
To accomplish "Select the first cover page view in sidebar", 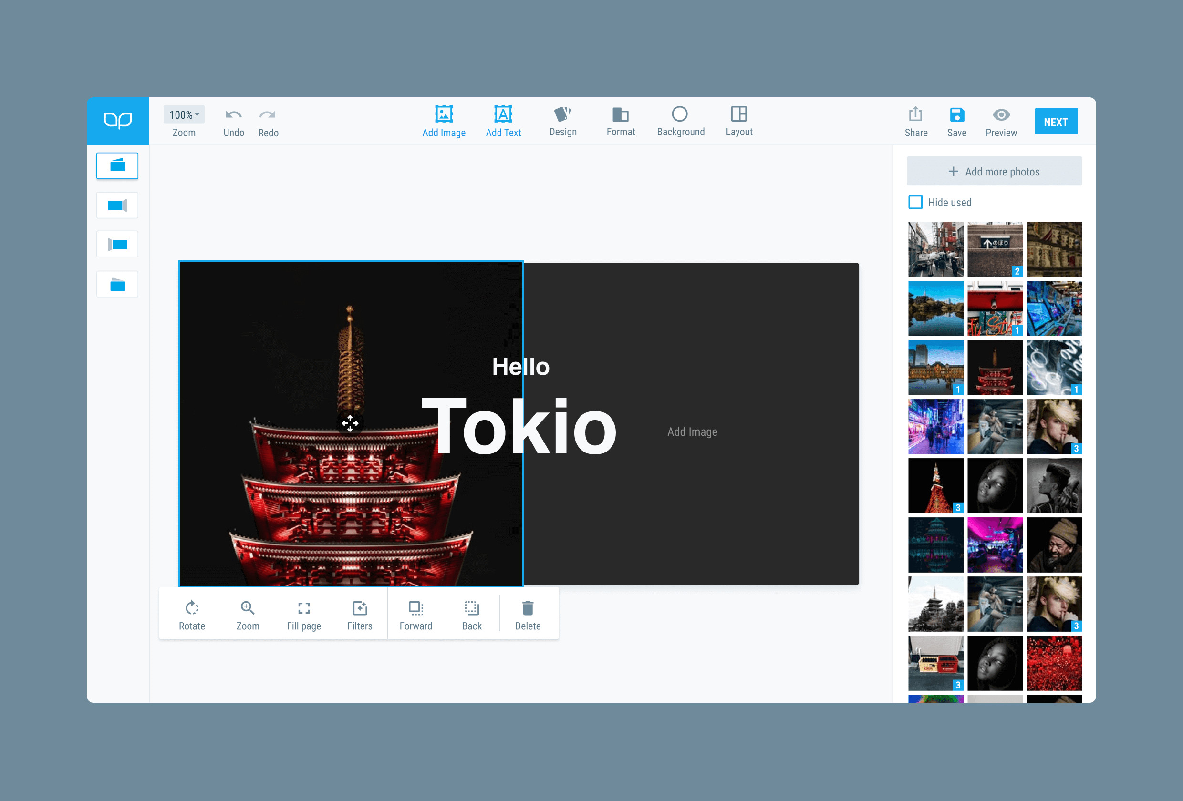I will pos(117,166).
